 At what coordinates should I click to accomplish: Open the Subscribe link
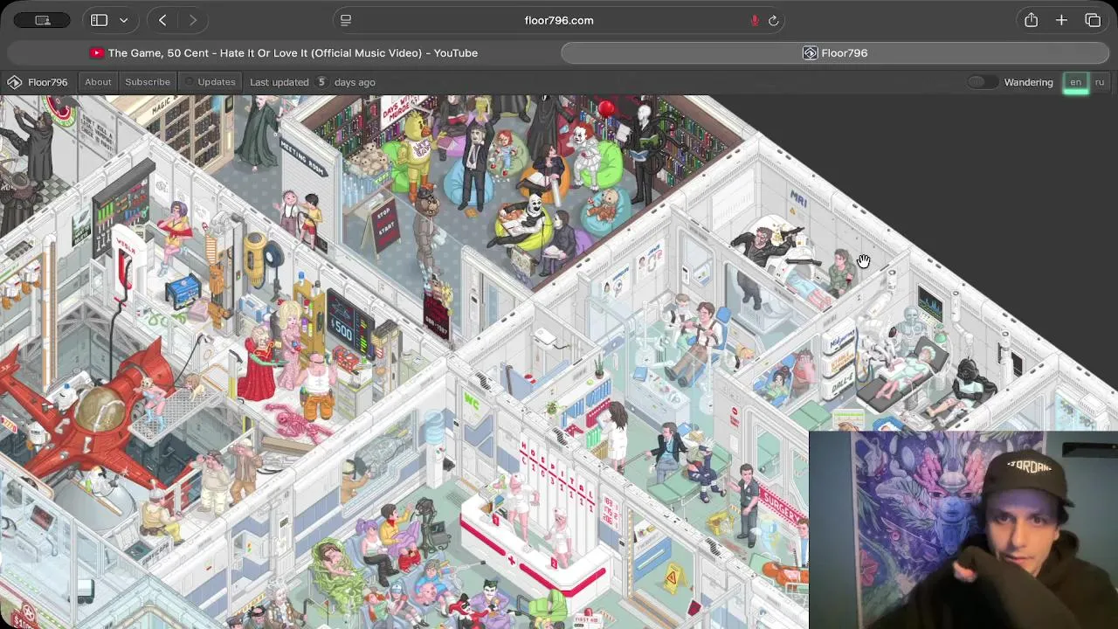tap(148, 82)
